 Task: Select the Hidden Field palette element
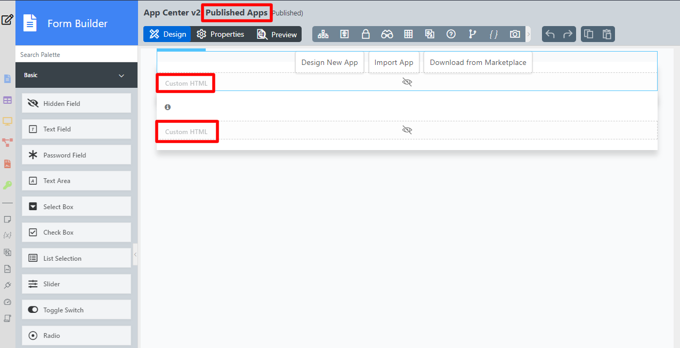click(x=76, y=103)
